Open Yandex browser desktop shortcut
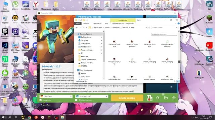 36,5
